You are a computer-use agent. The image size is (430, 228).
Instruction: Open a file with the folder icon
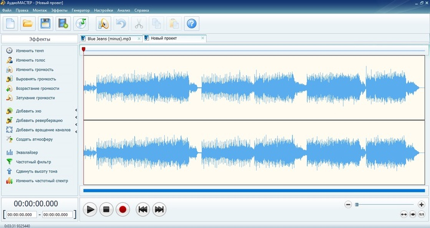27,23
